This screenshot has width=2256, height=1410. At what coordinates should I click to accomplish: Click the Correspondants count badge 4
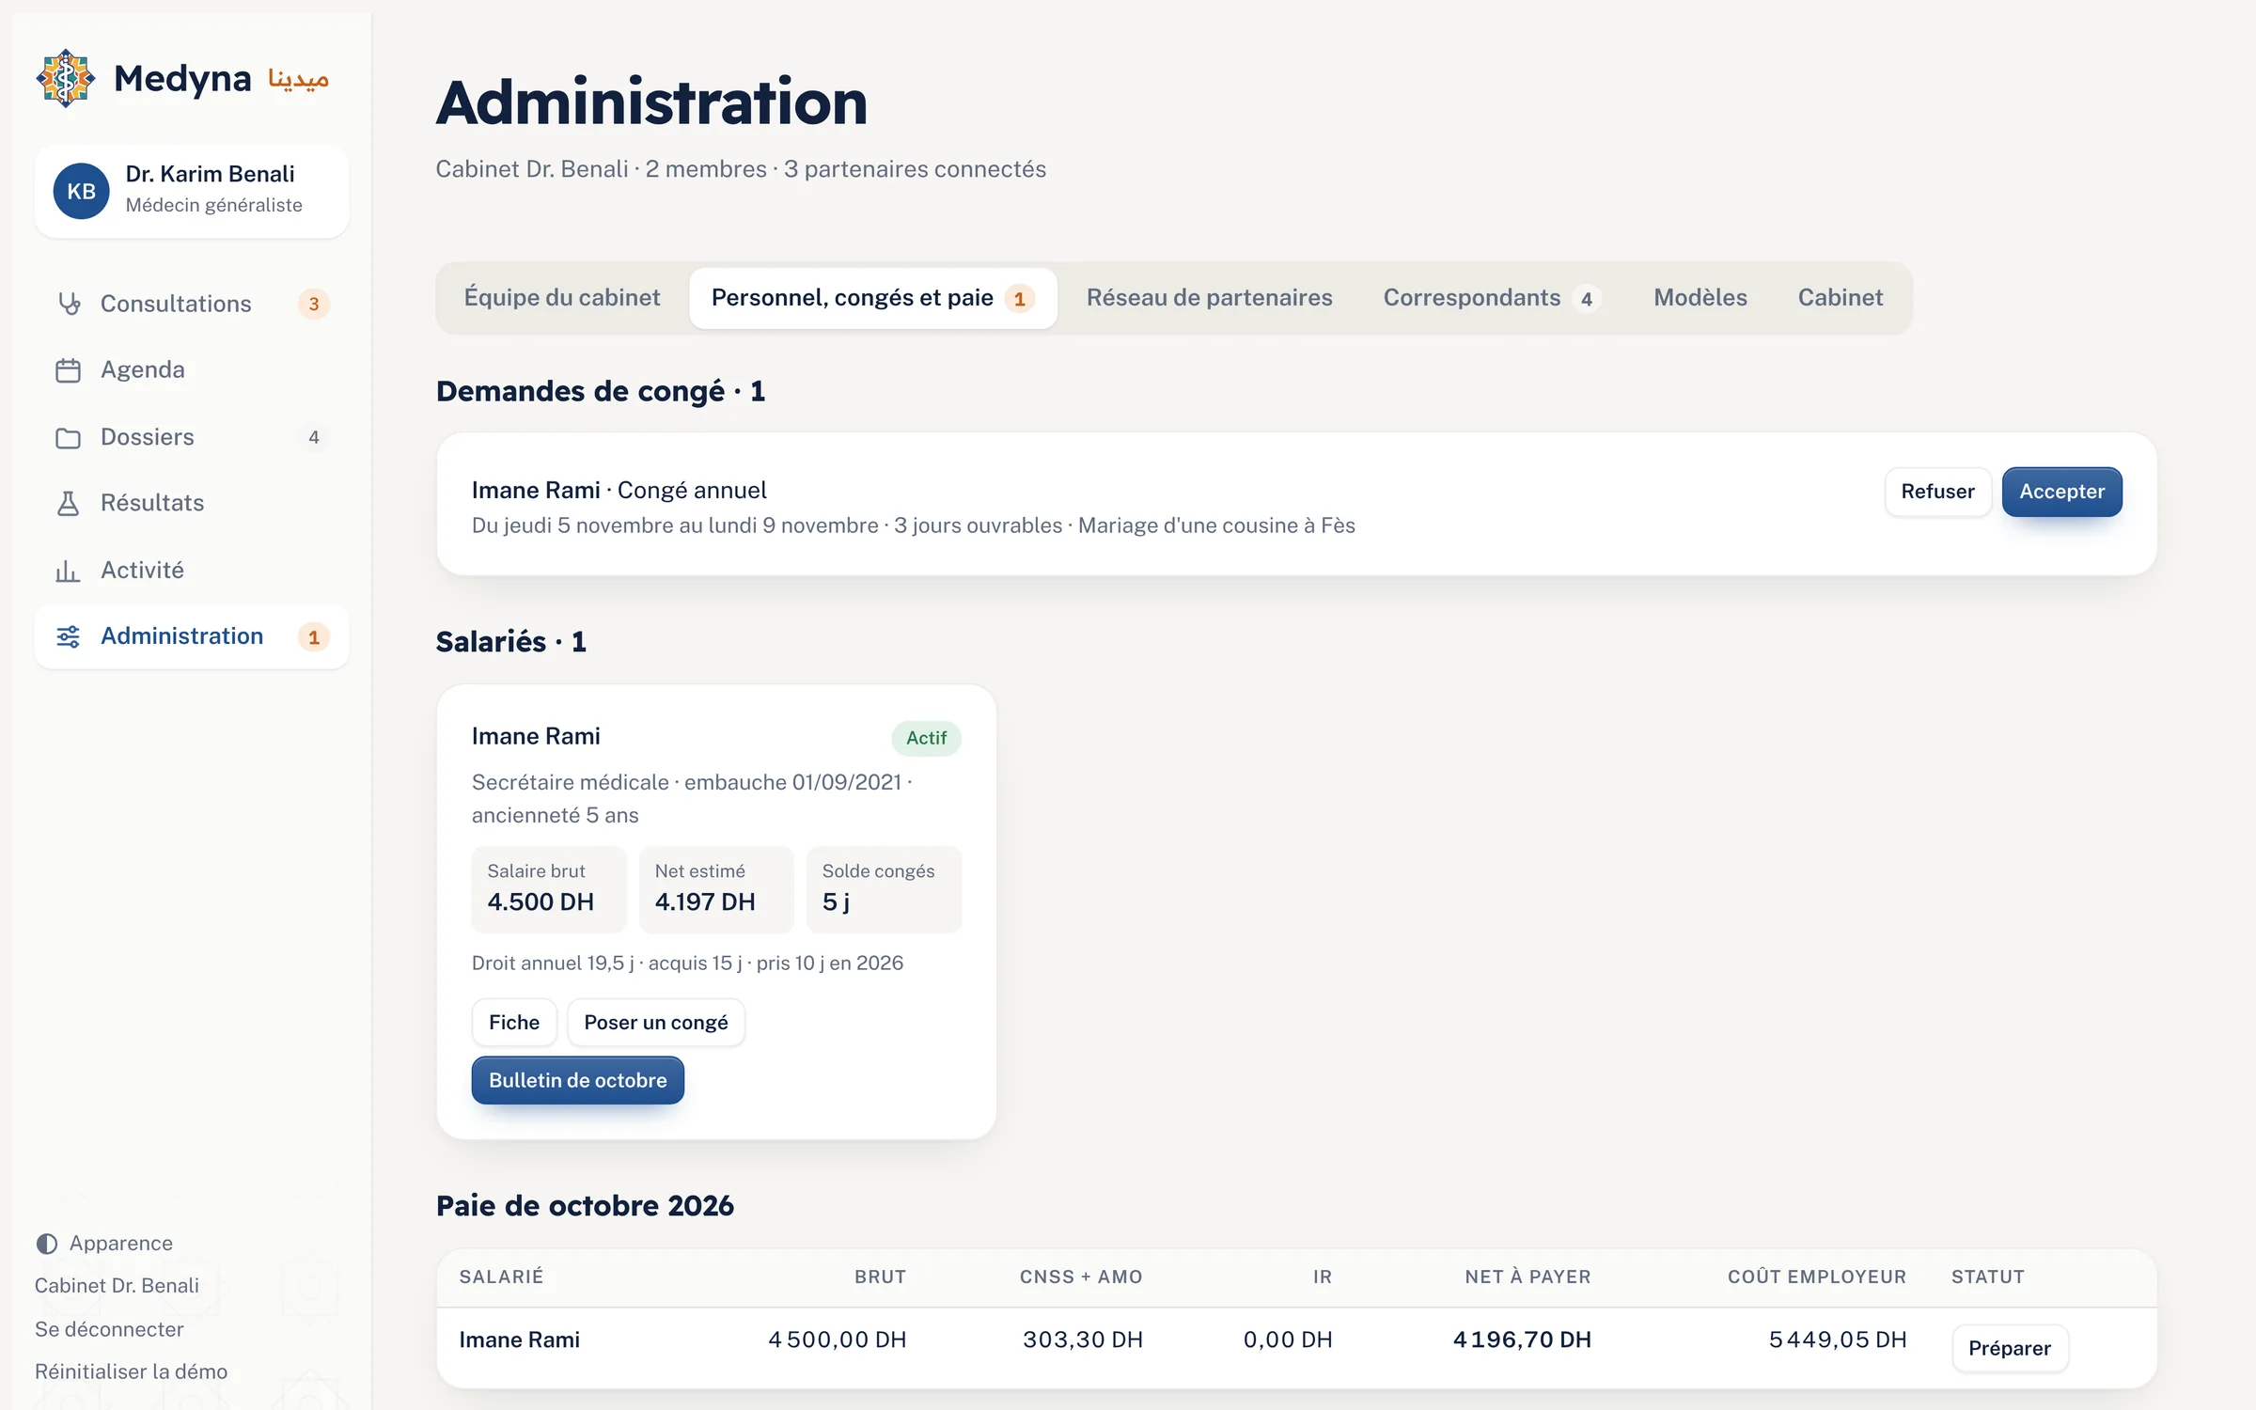click(1587, 299)
